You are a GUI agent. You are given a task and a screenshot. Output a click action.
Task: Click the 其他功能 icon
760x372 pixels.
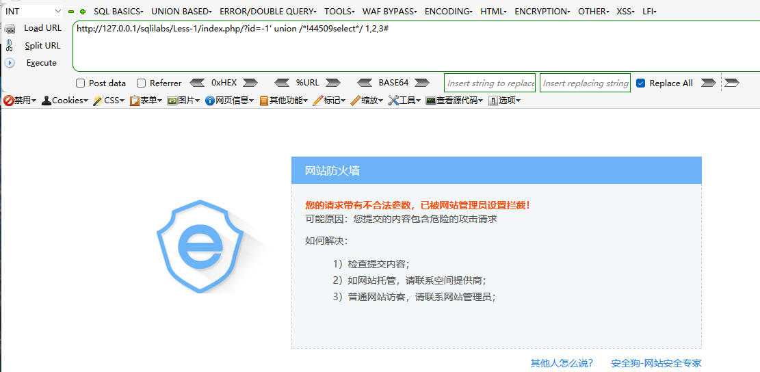click(x=264, y=101)
